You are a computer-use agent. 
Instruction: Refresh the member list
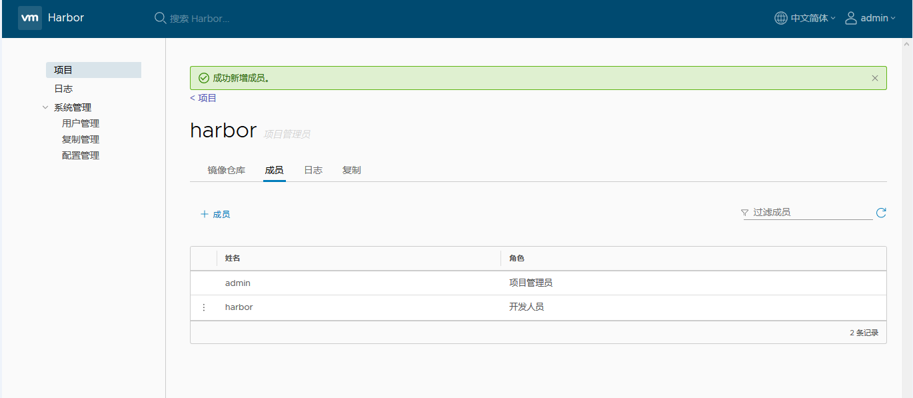pos(881,213)
